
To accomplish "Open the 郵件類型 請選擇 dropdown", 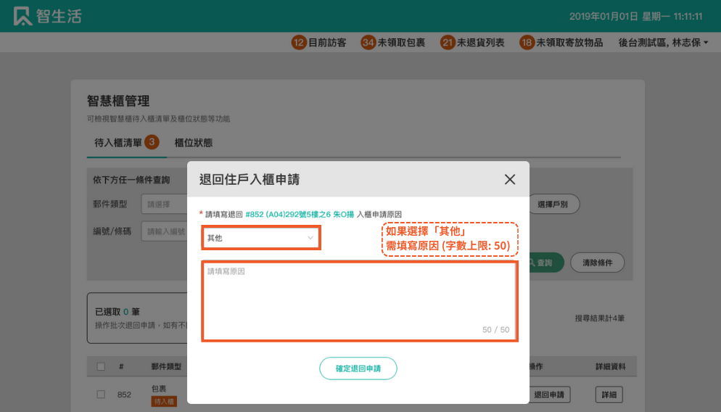I will click(164, 205).
